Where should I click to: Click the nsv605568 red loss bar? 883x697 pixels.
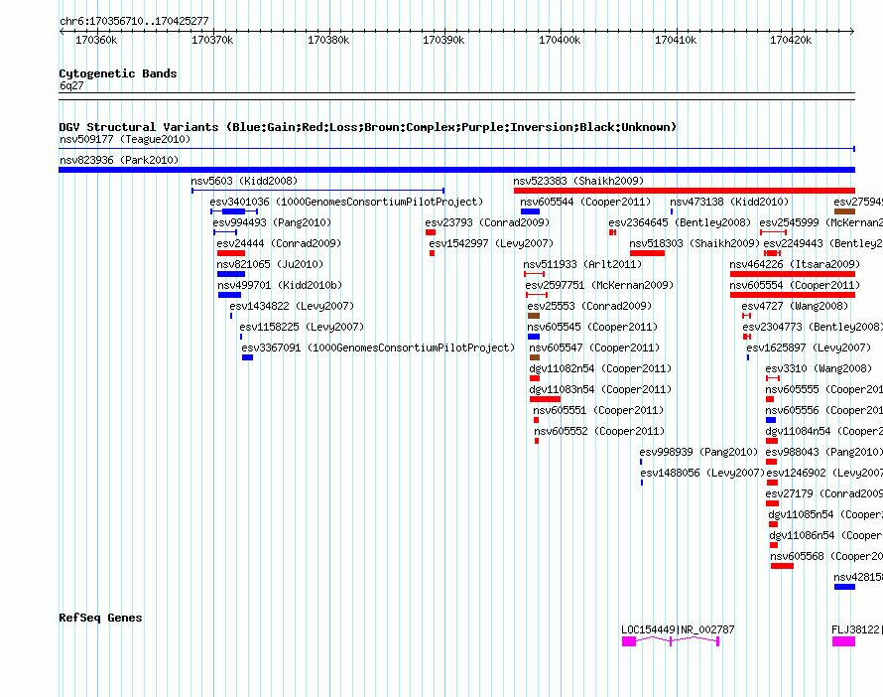pos(782,566)
